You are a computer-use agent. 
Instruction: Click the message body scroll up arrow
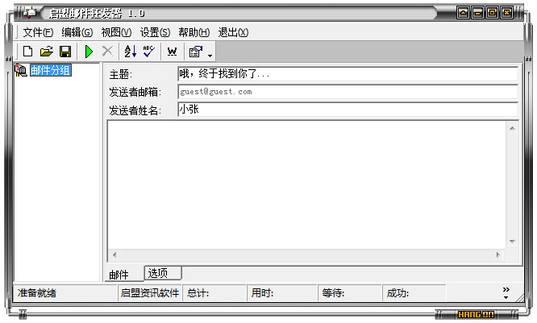[x=512, y=128]
